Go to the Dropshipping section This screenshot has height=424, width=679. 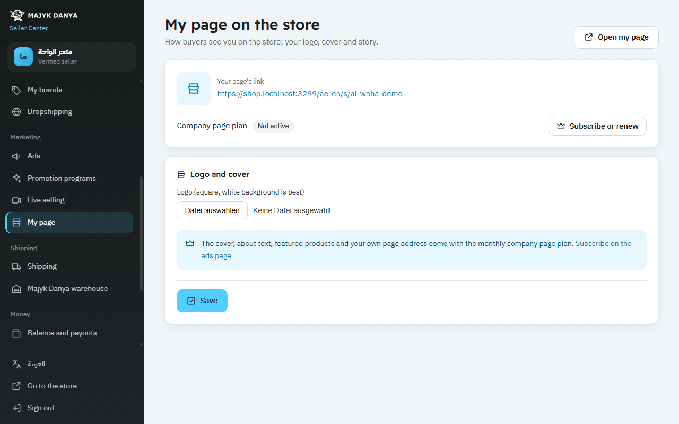(69, 112)
